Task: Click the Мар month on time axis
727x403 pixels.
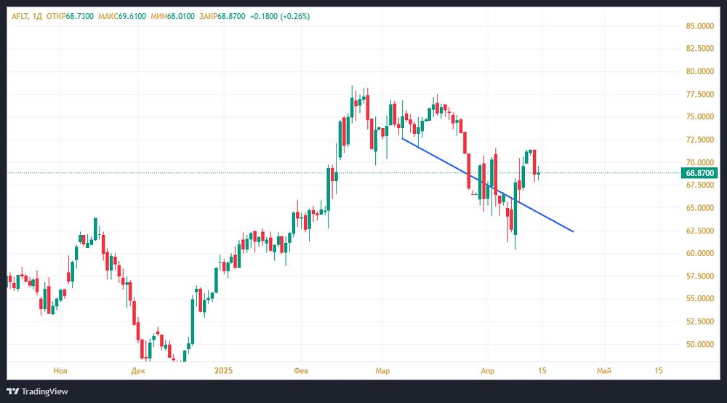Action: click(x=382, y=370)
